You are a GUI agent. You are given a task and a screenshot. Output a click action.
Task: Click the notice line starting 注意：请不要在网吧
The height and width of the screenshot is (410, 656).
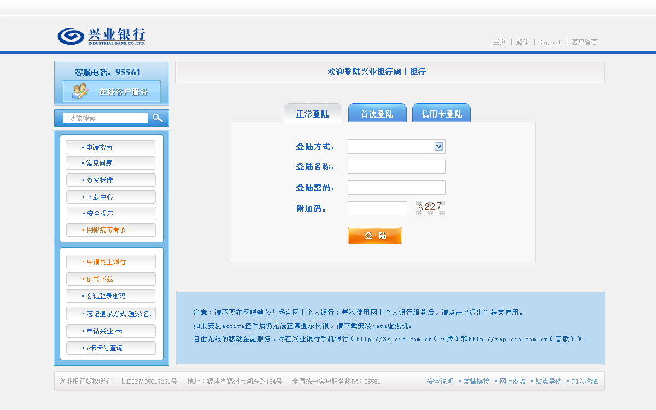click(x=359, y=313)
